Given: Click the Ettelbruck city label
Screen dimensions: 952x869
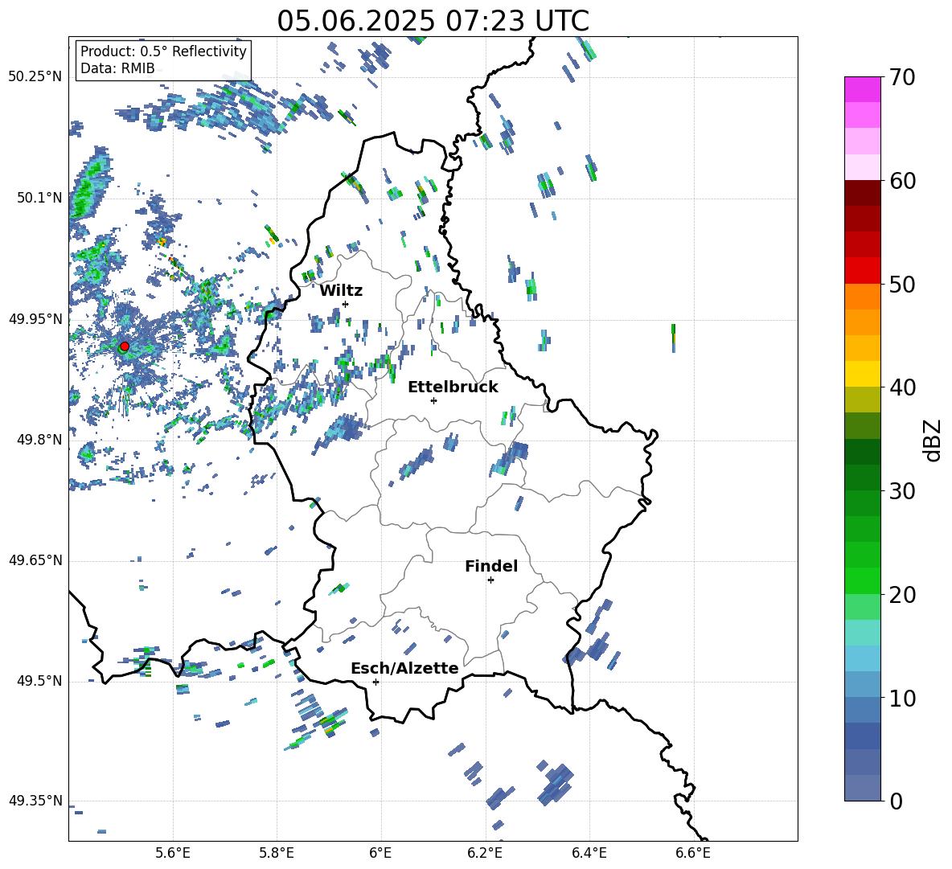Looking at the screenshot, I should (x=453, y=387).
